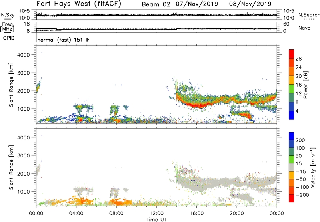Click the "24" label on Power colorbar
Screen dimensions: 320x222
298,67
